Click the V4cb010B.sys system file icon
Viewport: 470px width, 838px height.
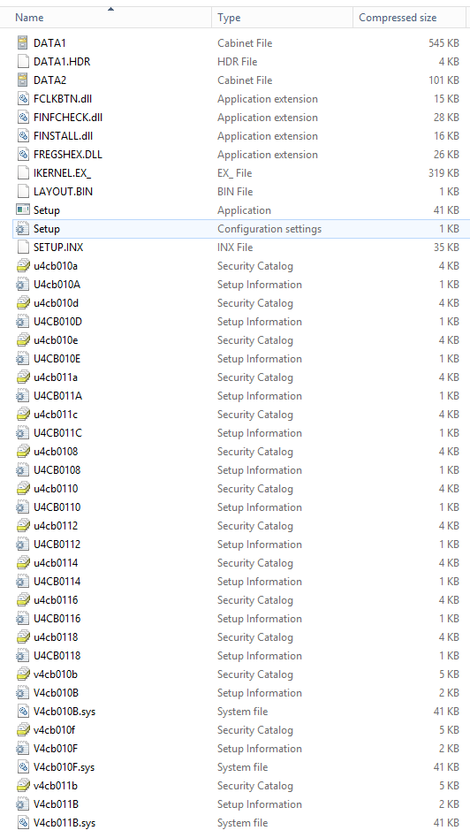coord(23,712)
